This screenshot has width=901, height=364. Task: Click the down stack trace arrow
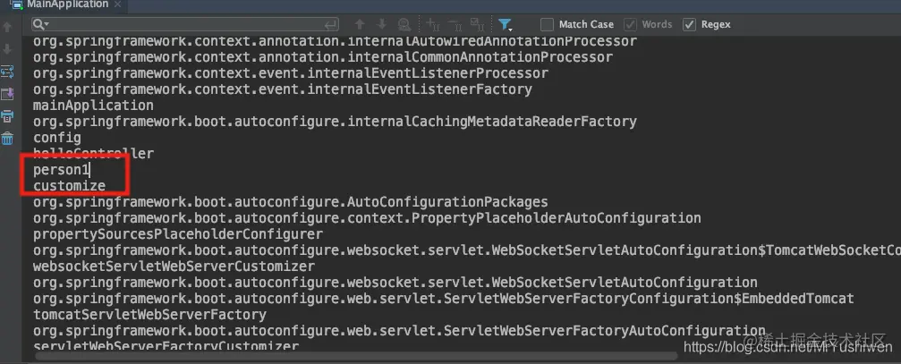(x=7, y=49)
